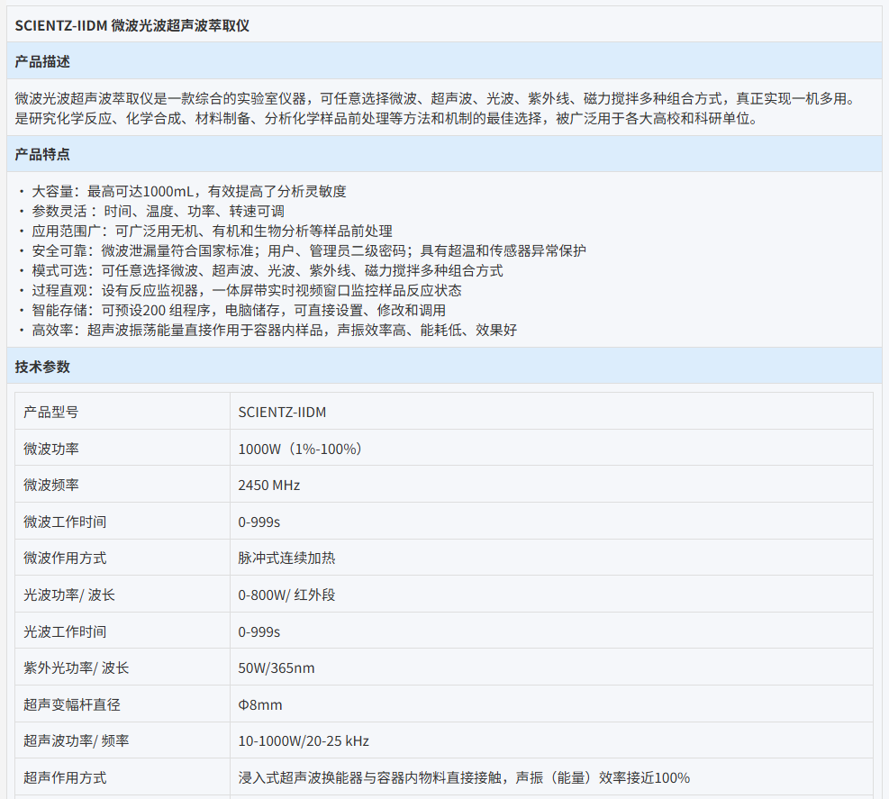Select the 0-800W/ 红外段 value cell
The height and width of the screenshot is (799, 889).
[x=286, y=595]
